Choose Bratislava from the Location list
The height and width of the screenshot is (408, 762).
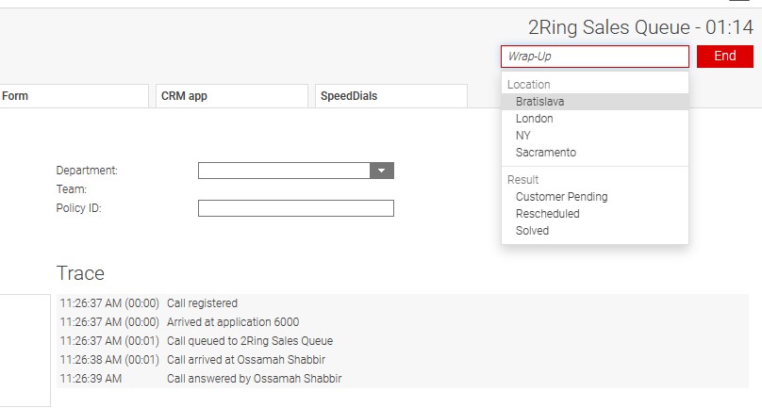pyautogui.click(x=540, y=102)
